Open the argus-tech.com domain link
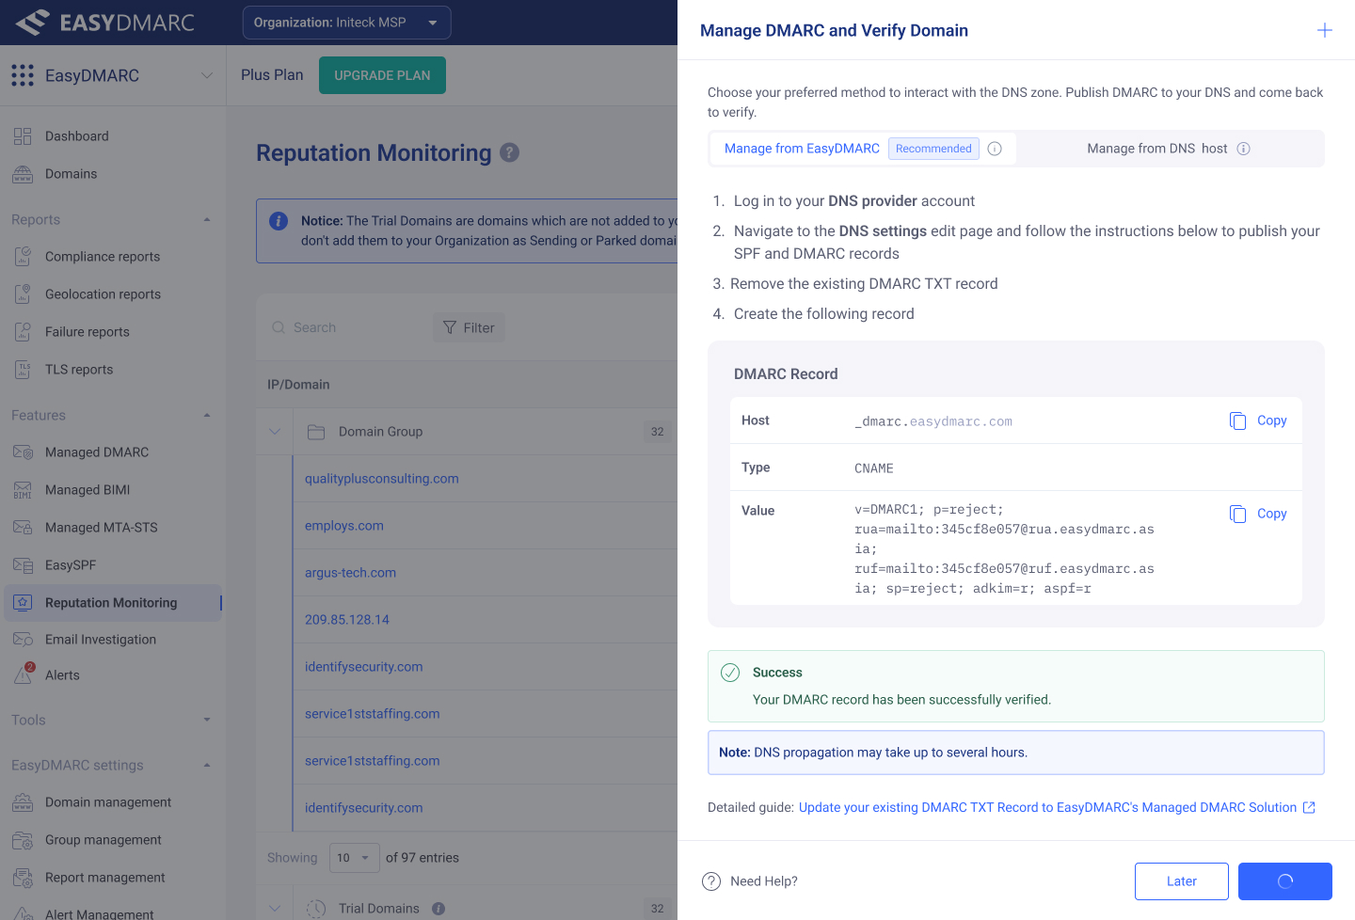The image size is (1355, 920). click(350, 573)
